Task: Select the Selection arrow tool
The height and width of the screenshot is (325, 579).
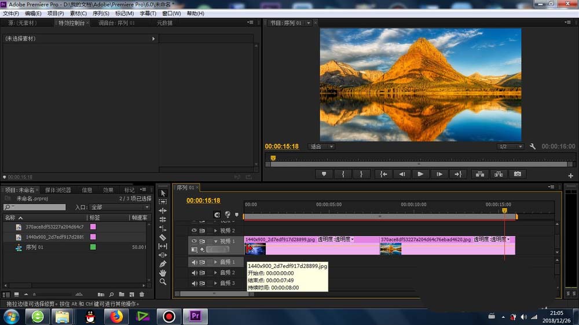Action: 163,193
